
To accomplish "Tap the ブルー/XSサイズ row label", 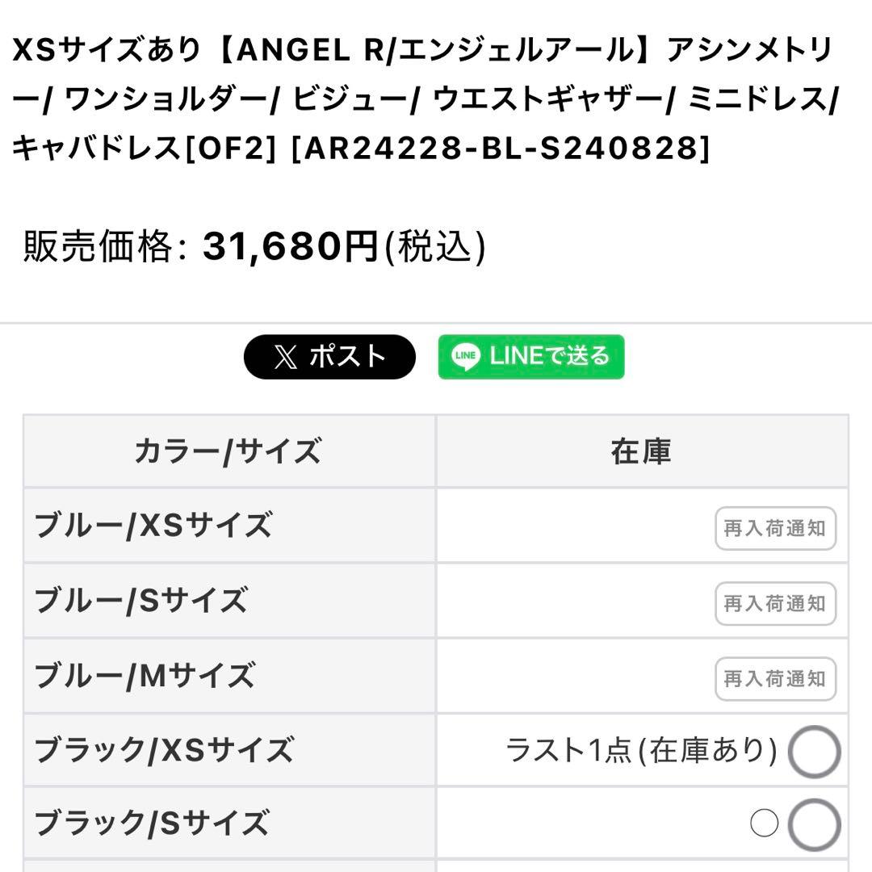I will coord(153,526).
